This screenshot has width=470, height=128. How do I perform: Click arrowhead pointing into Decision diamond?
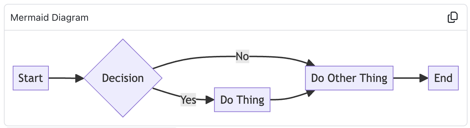(80, 78)
